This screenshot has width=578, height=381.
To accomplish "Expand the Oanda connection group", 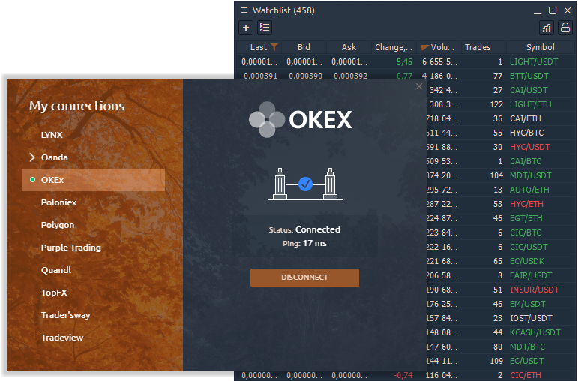I will (32, 157).
